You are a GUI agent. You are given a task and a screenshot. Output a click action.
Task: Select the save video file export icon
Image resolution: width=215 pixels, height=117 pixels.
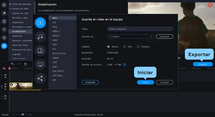(x=40, y=23)
